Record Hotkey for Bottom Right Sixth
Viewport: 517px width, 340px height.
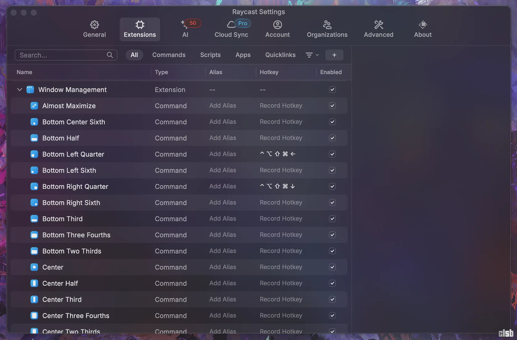pyautogui.click(x=281, y=202)
